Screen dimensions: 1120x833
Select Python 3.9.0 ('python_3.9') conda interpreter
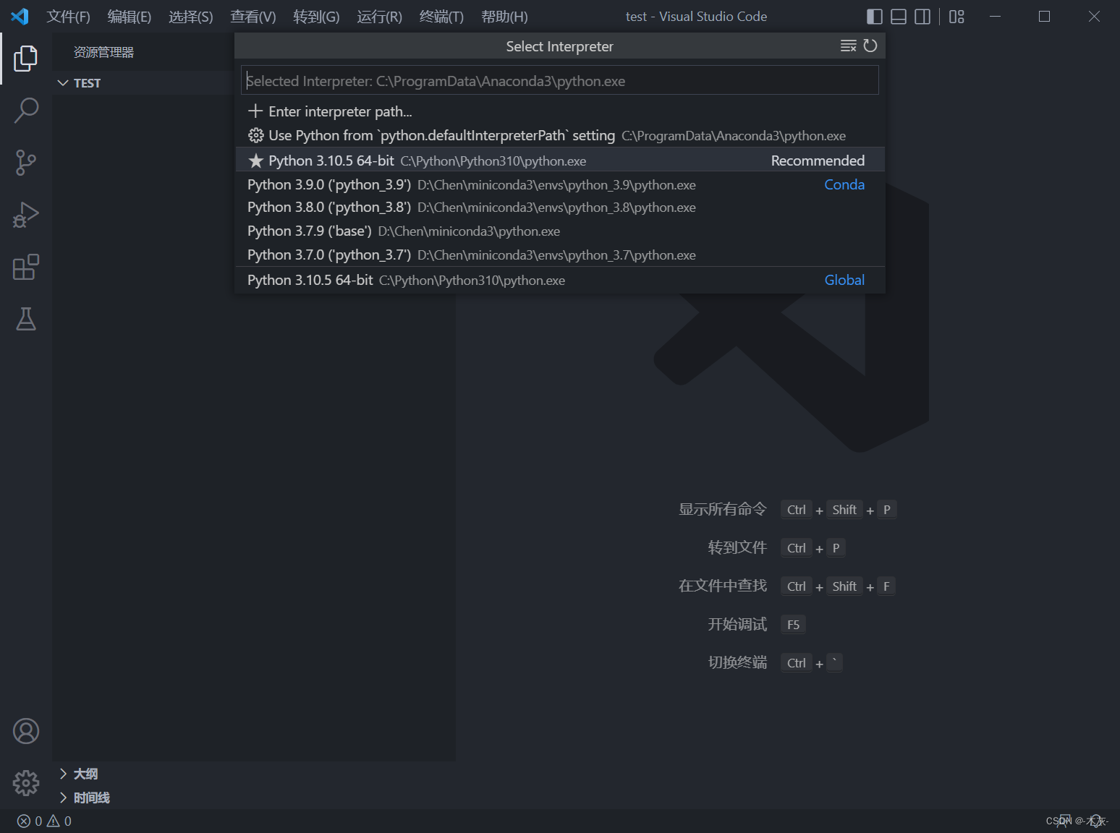[559, 184]
